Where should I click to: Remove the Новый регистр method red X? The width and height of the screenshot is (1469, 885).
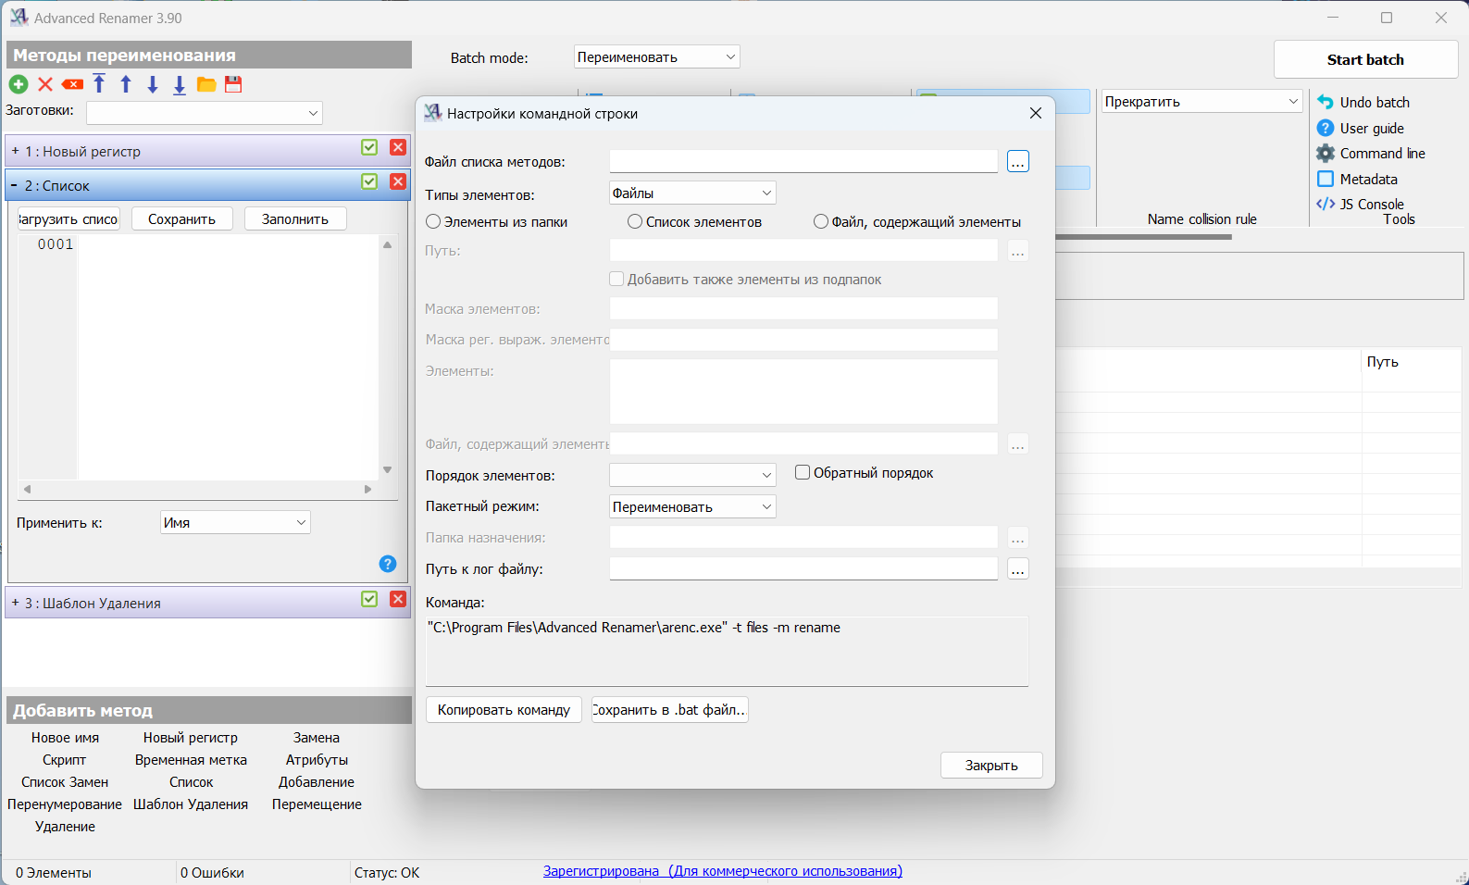pos(398,147)
